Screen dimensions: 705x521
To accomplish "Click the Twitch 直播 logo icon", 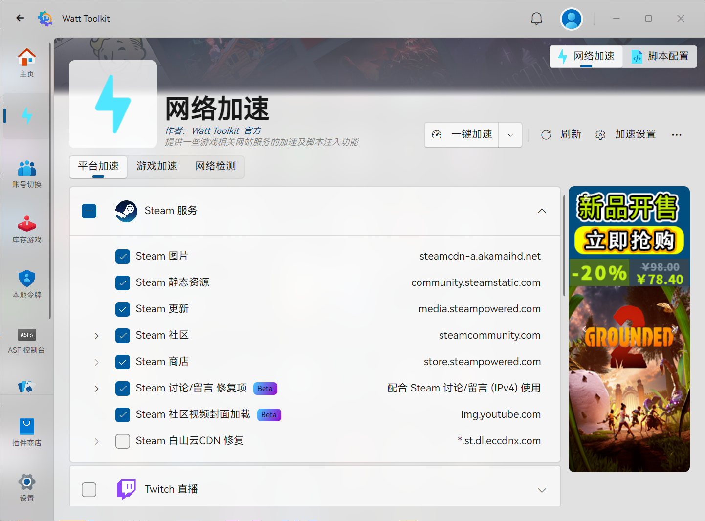I will point(126,489).
